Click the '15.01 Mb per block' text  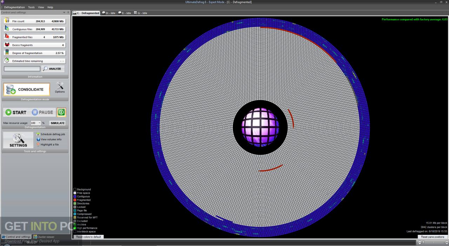point(437,223)
